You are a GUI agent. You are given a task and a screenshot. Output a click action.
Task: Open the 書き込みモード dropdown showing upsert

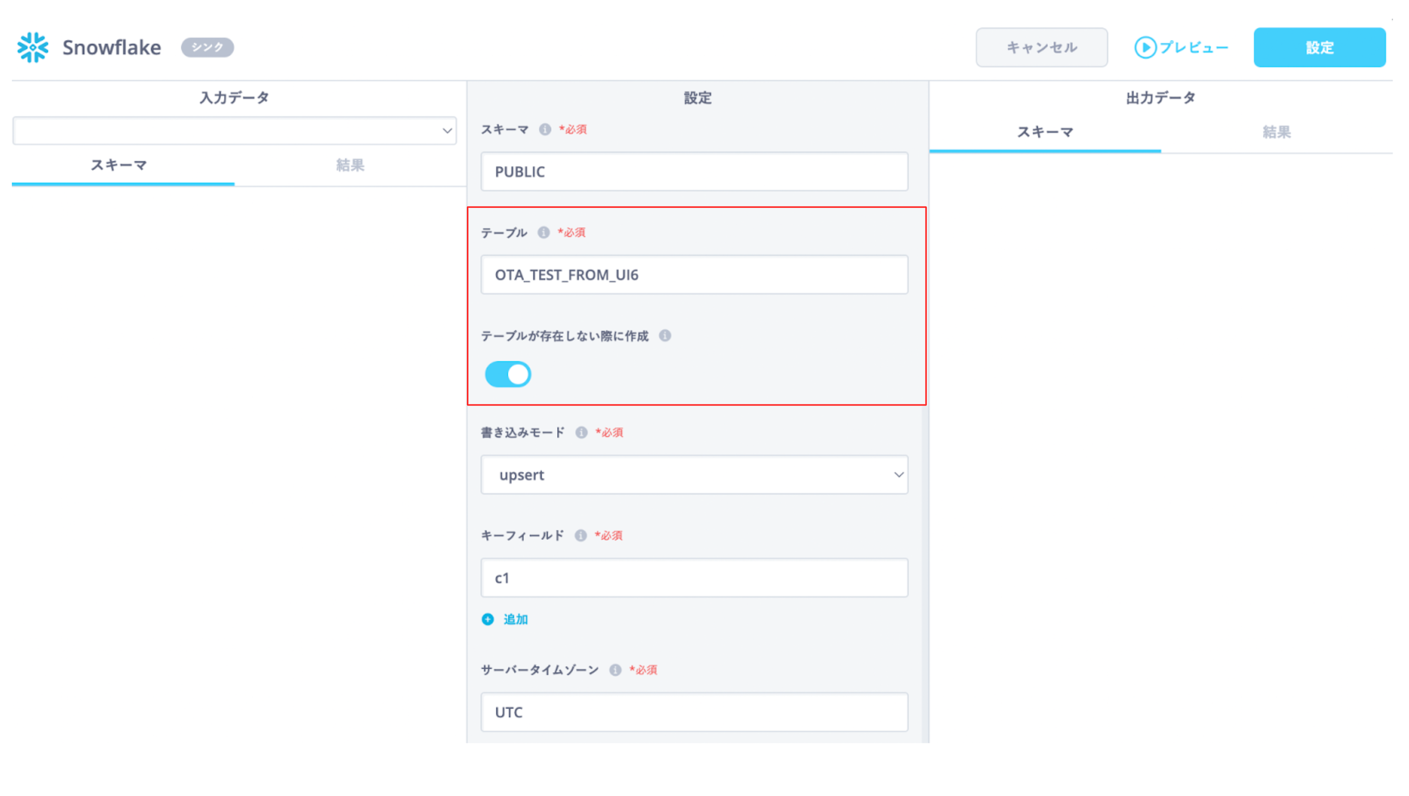pos(694,475)
